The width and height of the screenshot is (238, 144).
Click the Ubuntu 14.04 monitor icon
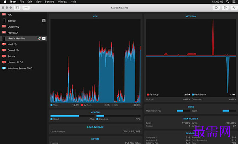click(x=4, y=62)
